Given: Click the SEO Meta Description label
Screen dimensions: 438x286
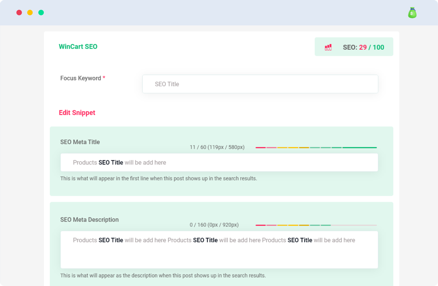Looking at the screenshot, I should (x=90, y=220).
